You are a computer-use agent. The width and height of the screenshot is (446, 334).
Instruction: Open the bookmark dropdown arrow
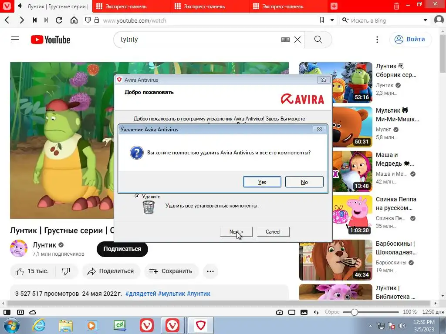[332, 20]
